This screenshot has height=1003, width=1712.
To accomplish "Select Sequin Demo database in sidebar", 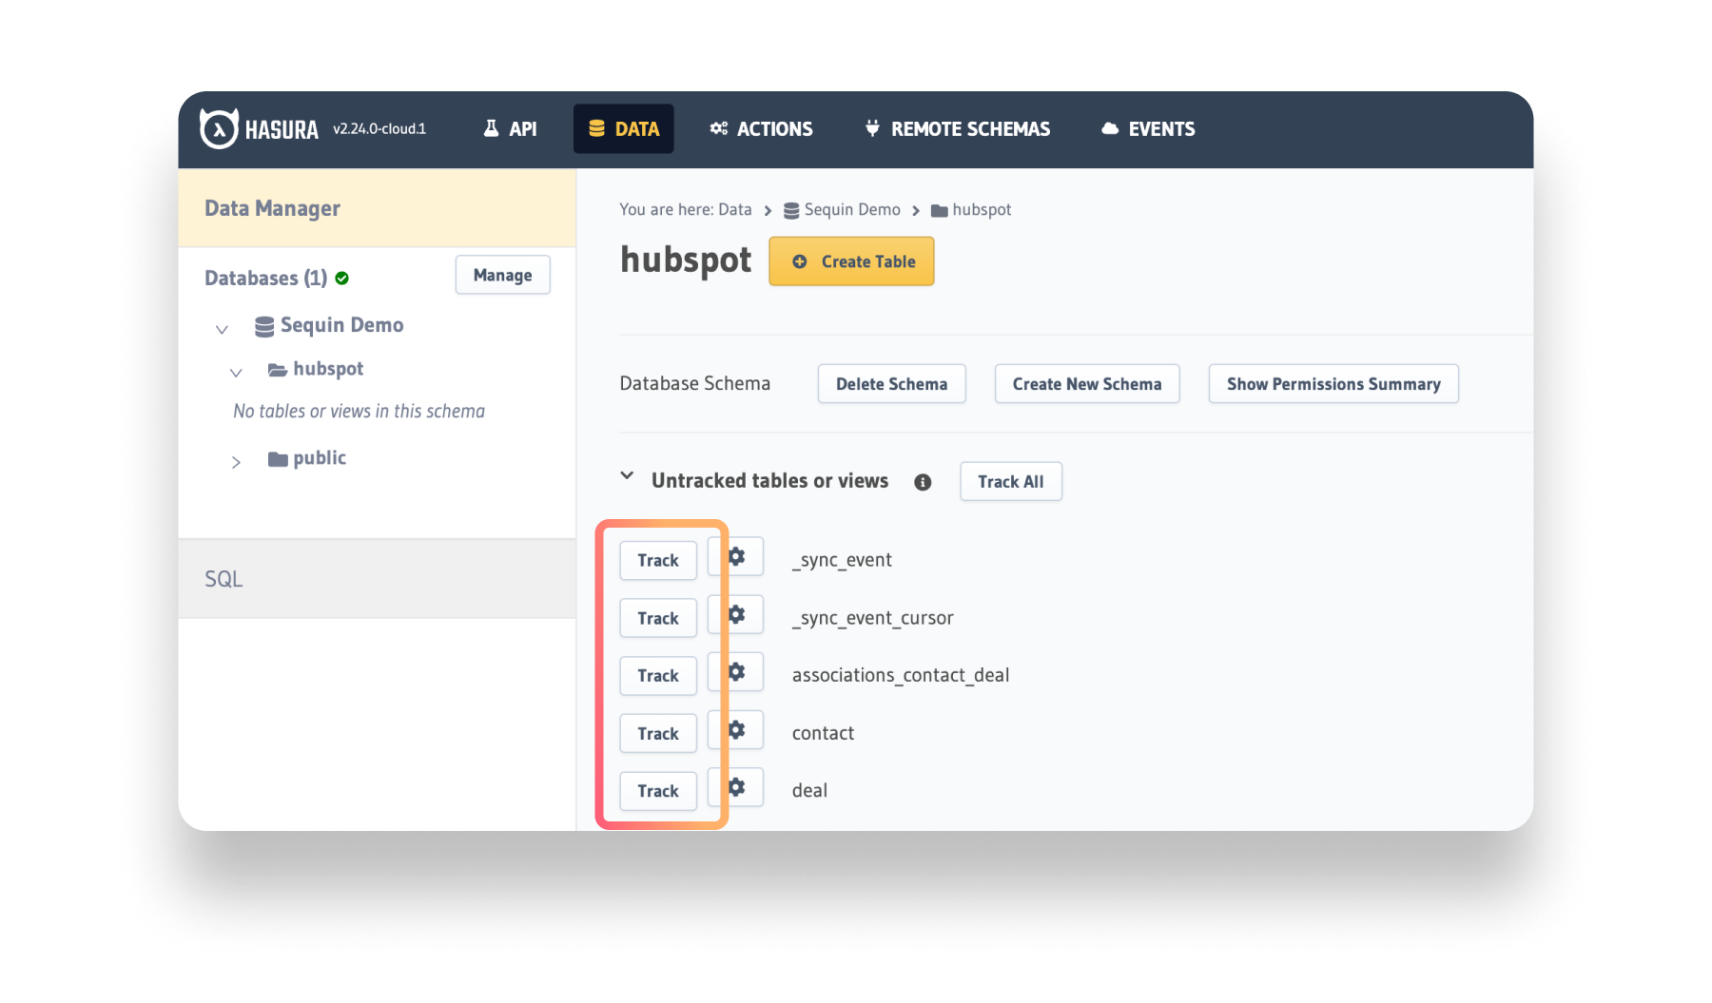I will (x=329, y=325).
